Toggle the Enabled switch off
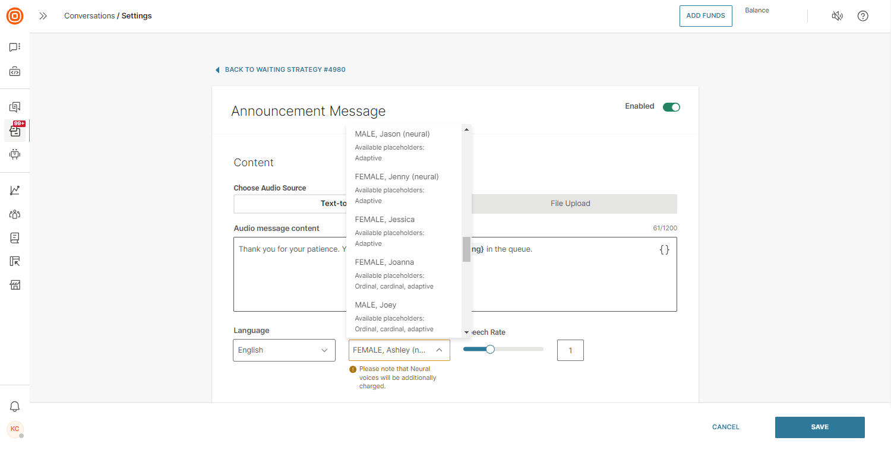The image size is (891, 450). point(671,107)
